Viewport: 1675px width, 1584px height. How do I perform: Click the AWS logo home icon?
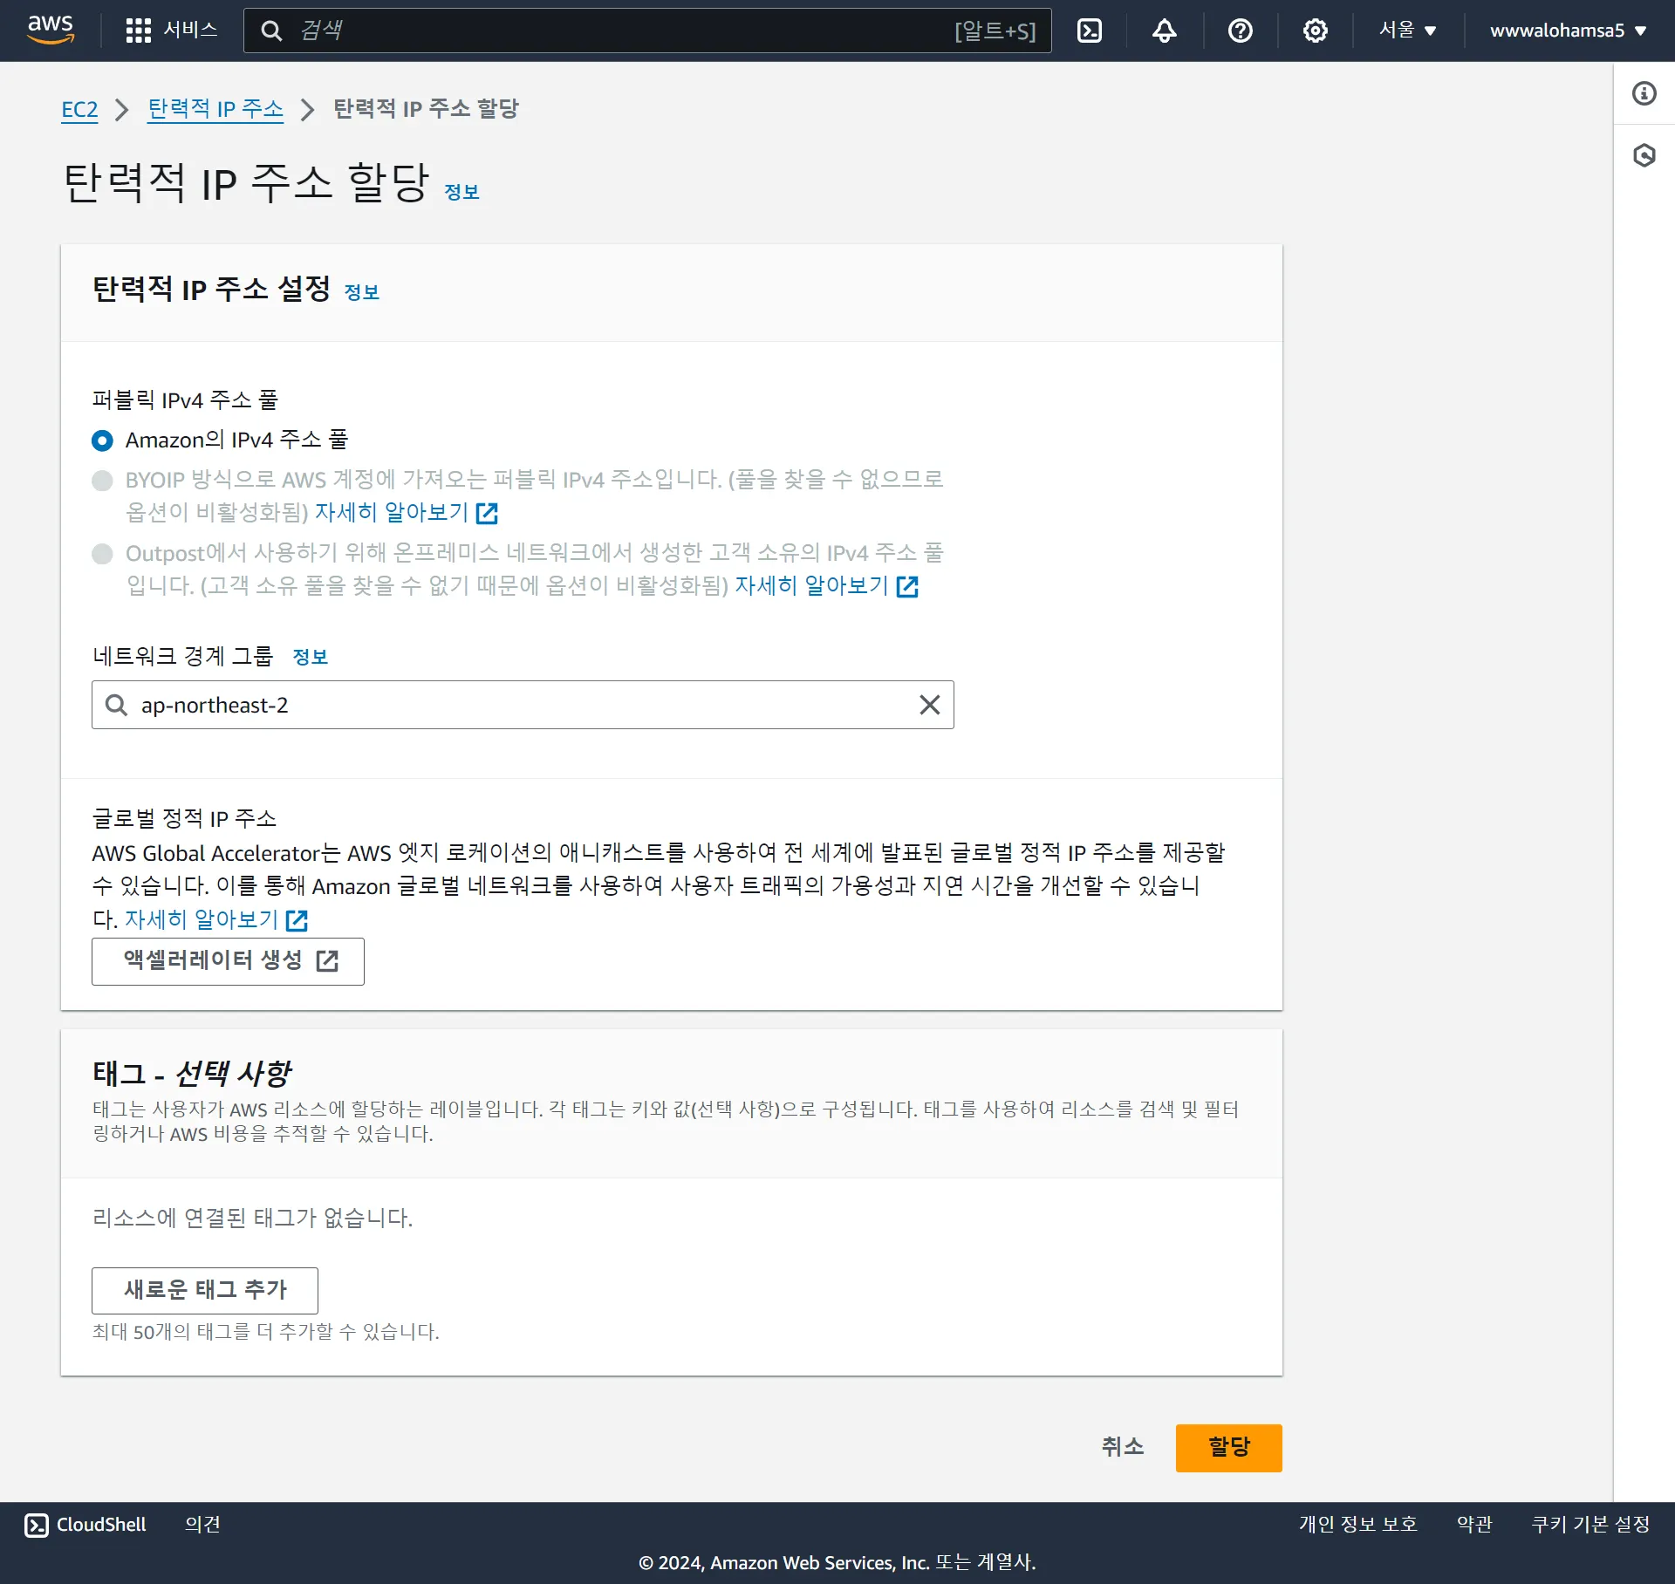51,30
